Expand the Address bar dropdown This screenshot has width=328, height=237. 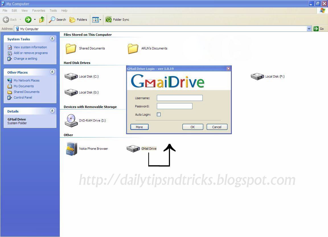(309, 29)
